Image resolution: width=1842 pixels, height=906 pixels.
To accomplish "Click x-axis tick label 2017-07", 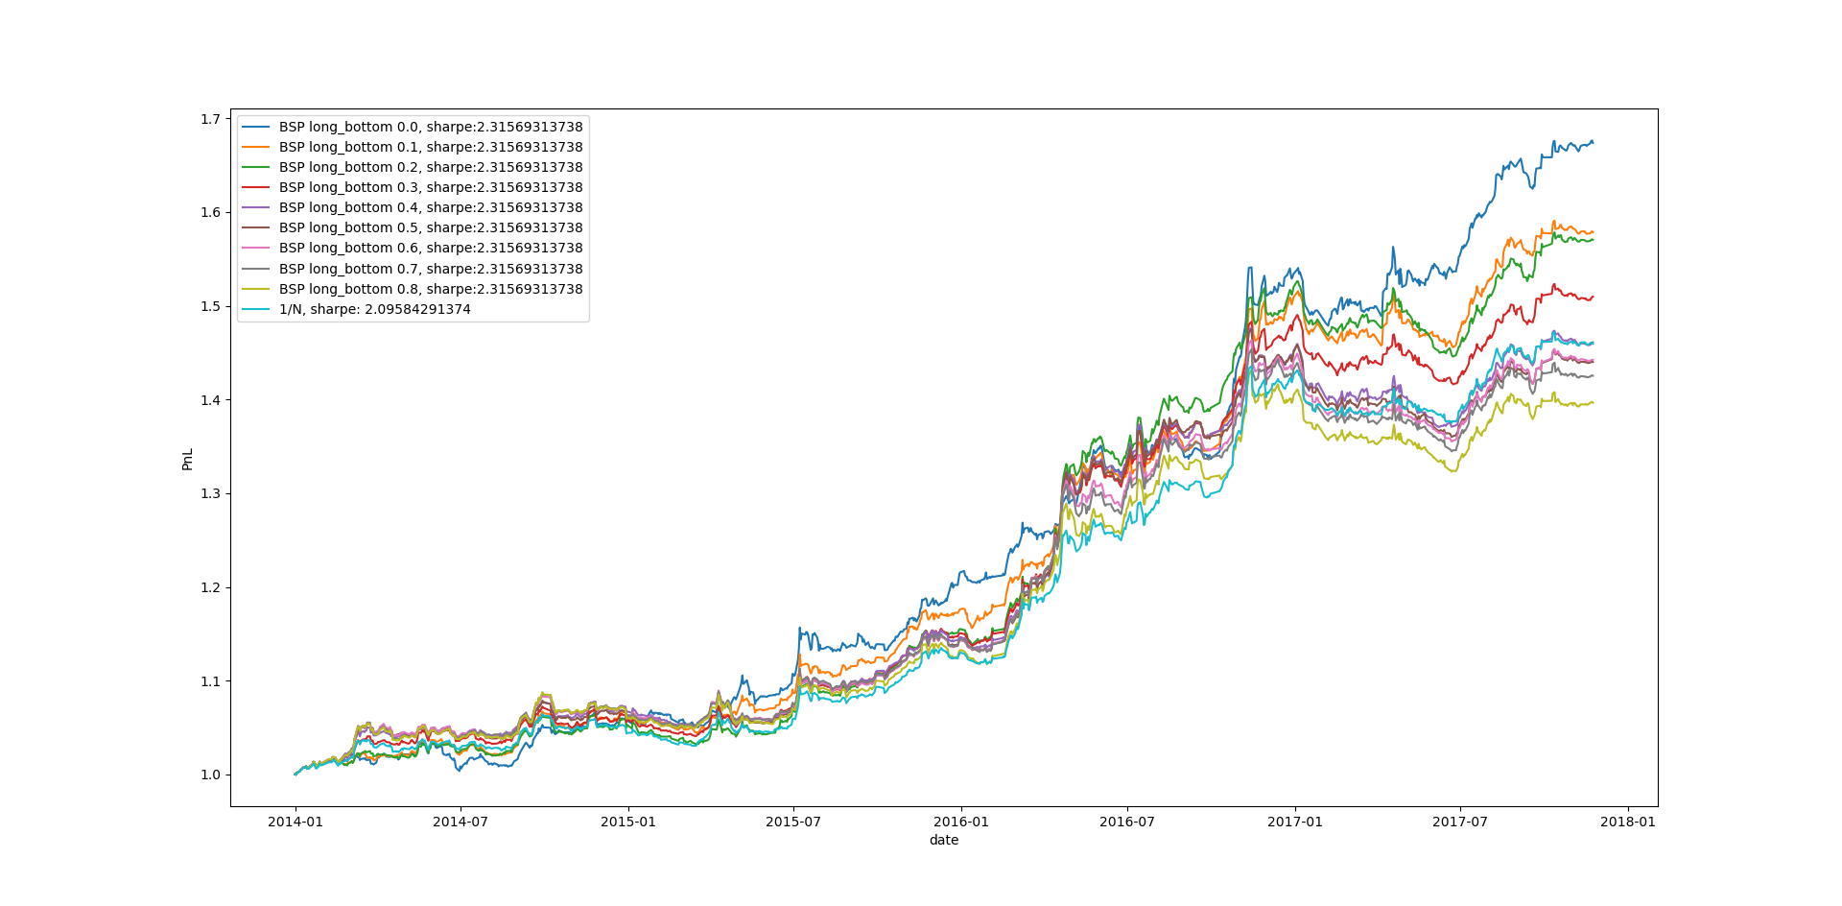I will (1460, 822).
